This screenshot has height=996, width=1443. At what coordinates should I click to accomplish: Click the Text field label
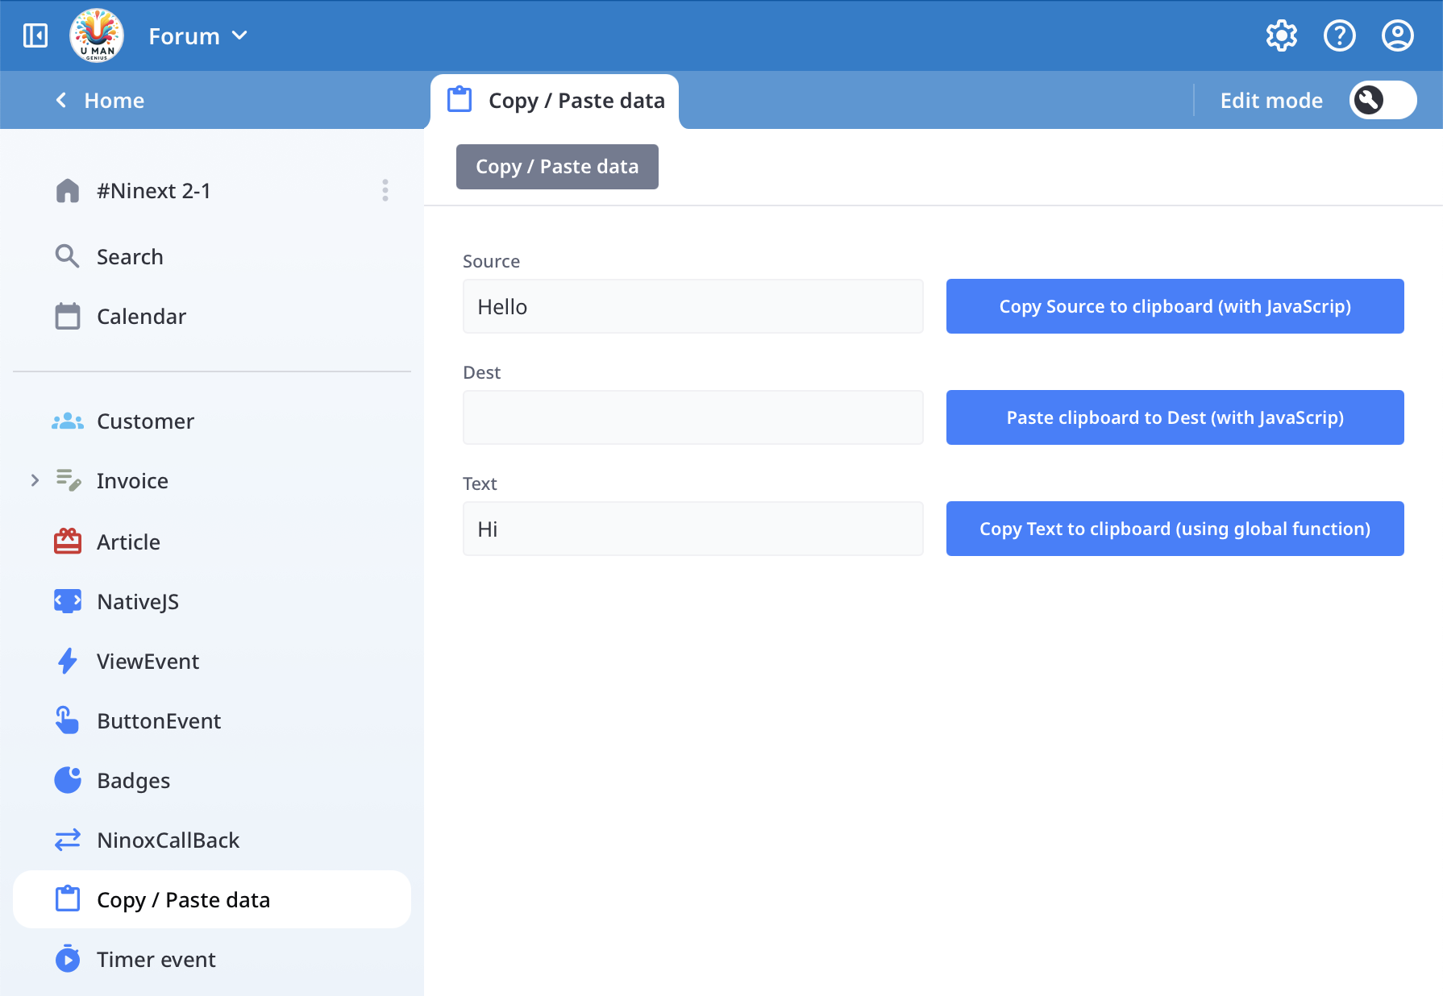pyautogui.click(x=480, y=483)
